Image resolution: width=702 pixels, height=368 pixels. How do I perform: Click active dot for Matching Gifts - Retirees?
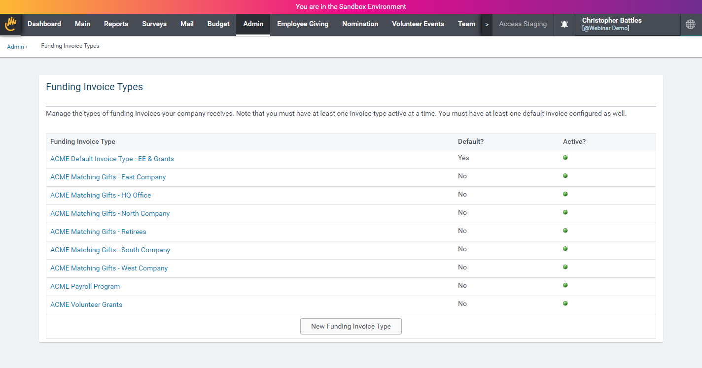click(x=565, y=231)
